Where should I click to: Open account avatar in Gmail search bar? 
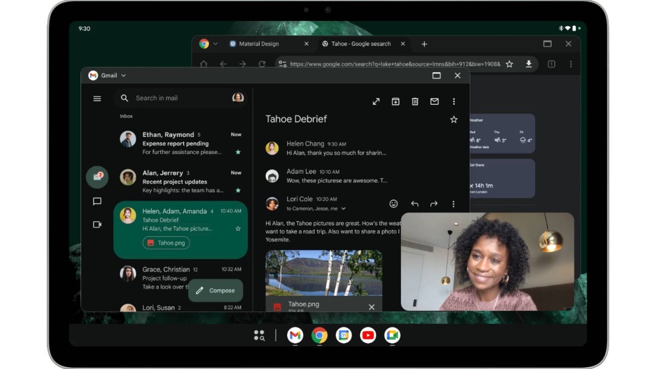tap(238, 98)
